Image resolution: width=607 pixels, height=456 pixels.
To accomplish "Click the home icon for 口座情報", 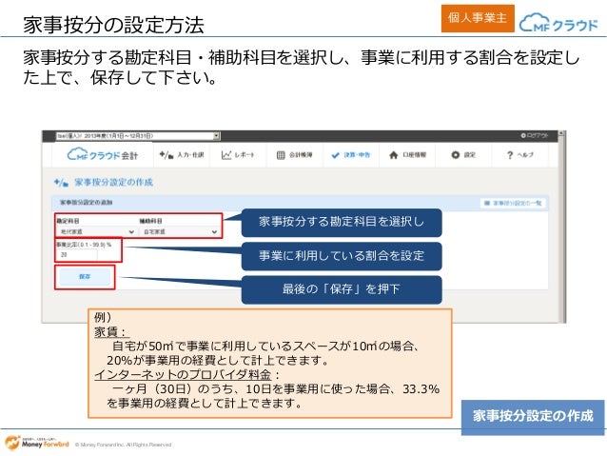I will coord(394,155).
